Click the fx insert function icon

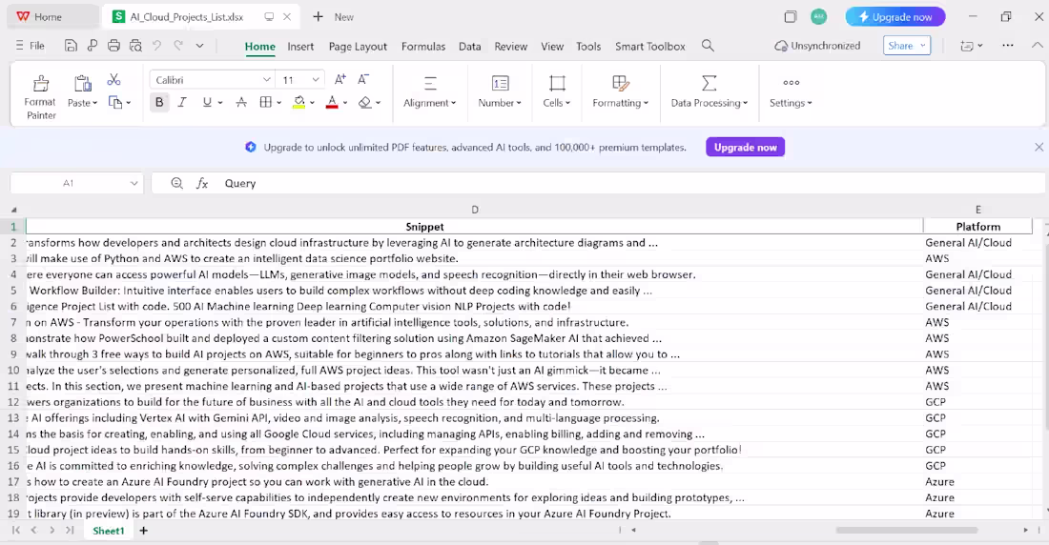point(202,183)
